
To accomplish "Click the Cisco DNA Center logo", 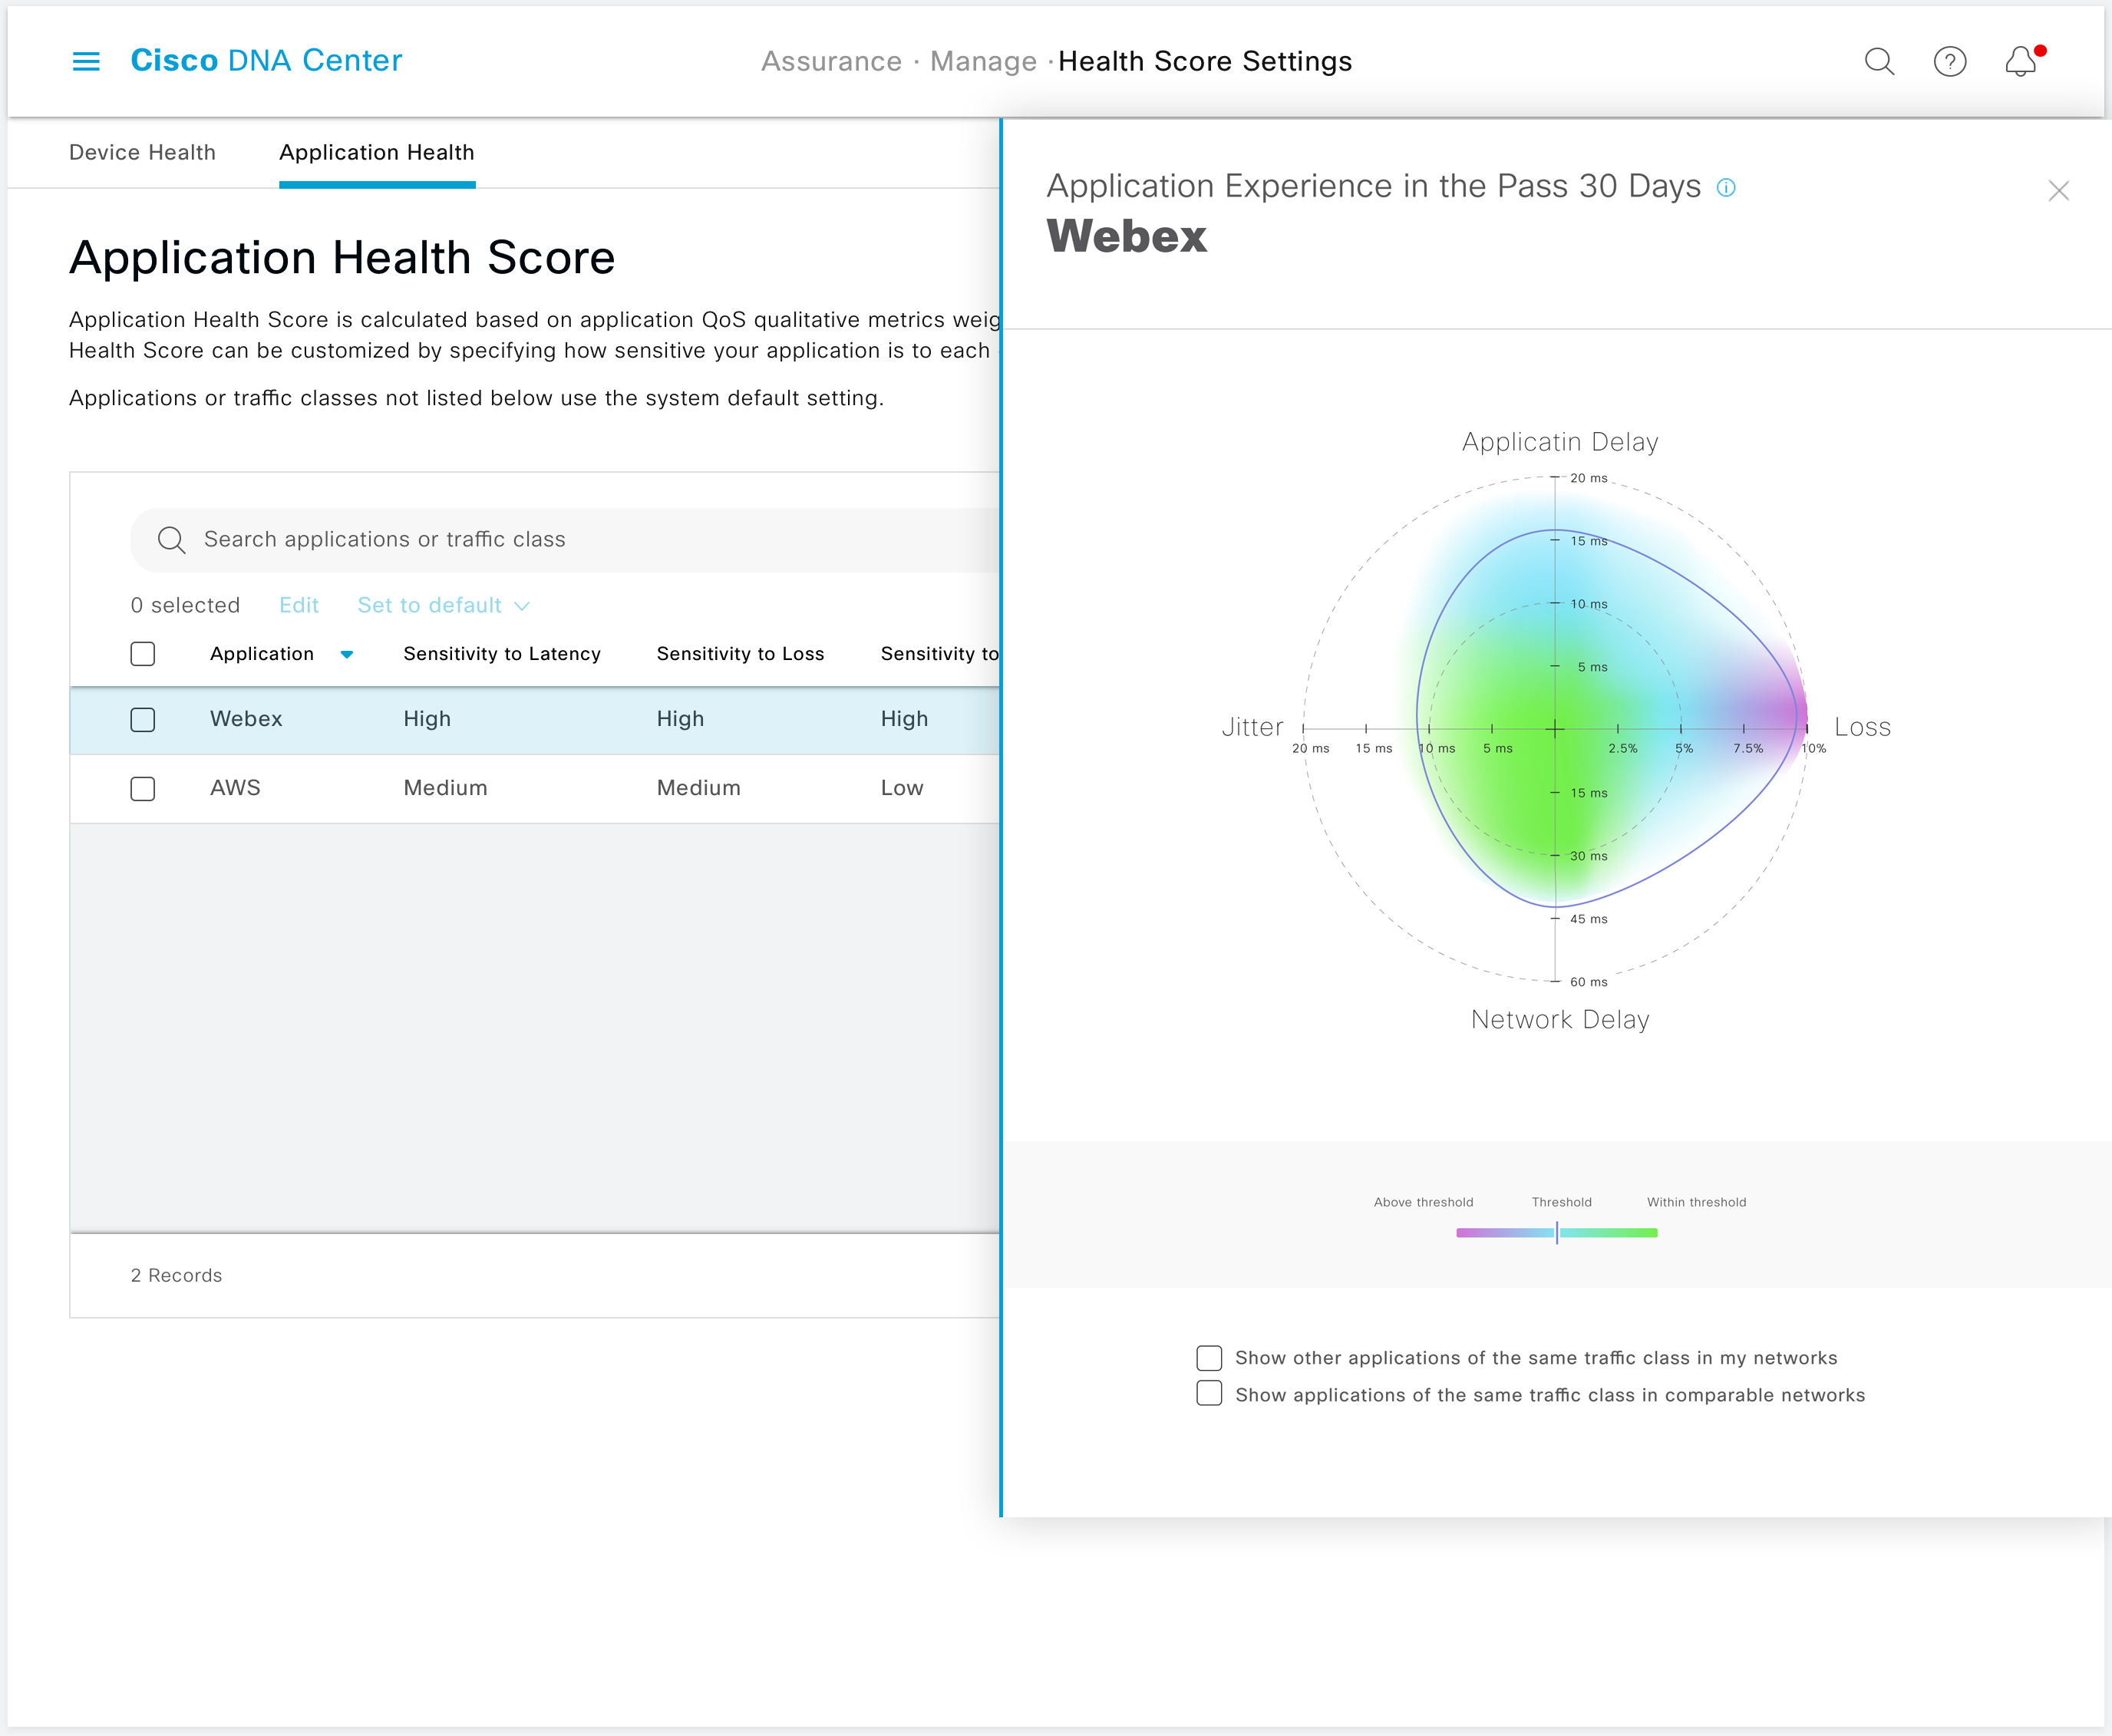I will coord(266,60).
